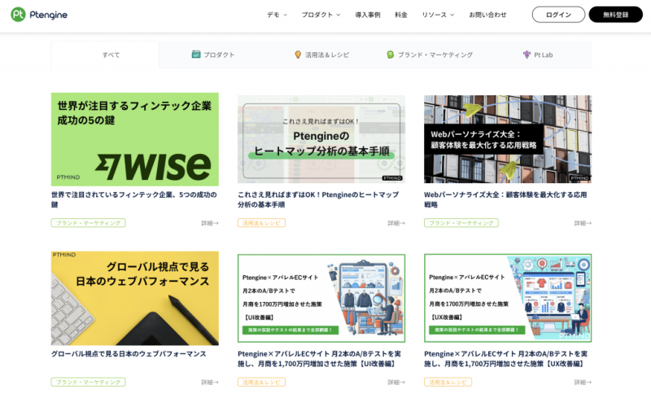This screenshot has height=398, width=651.
Task: Click title これさえ見ればまずはOK！Ptengineのヒートマップ
Action: click(318, 199)
